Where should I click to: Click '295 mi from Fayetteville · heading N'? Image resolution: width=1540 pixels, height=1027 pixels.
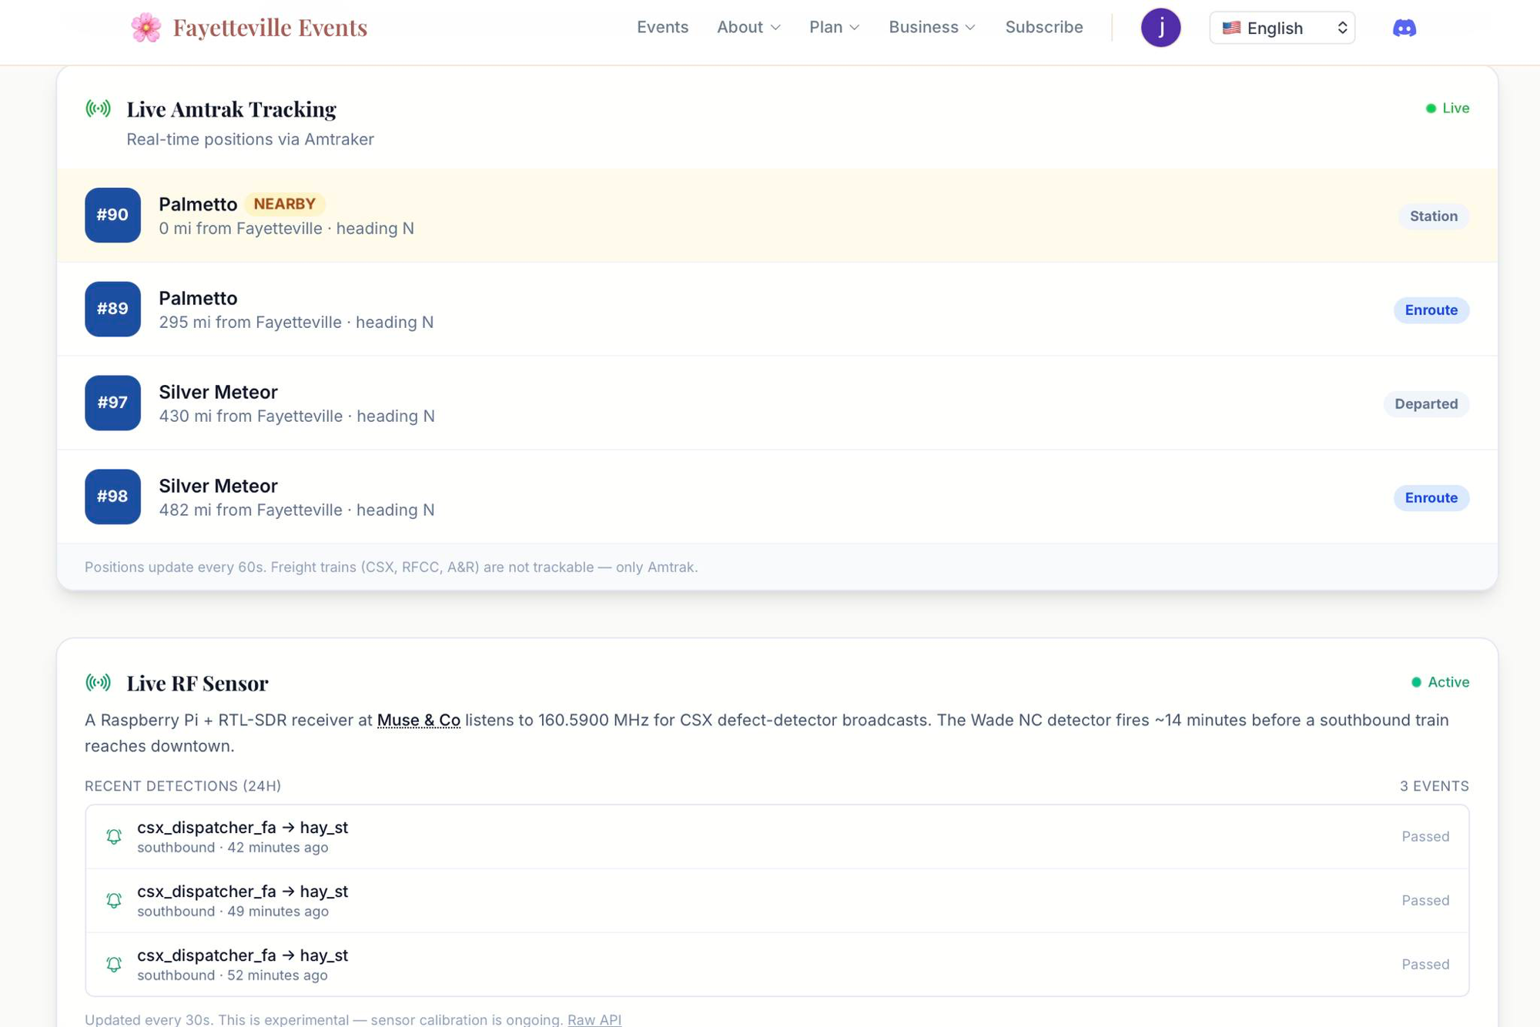point(296,323)
